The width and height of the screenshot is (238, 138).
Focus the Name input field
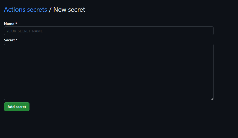pyautogui.click(x=109, y=31)
